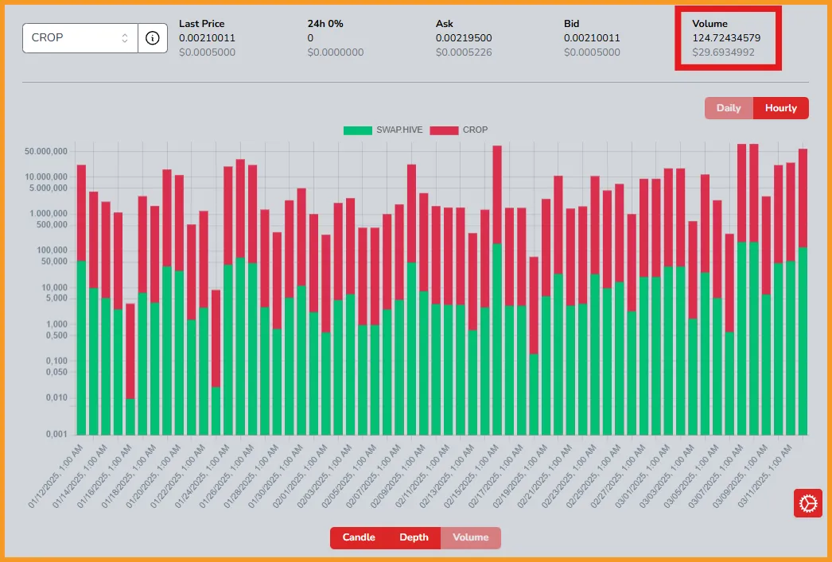Click the '24h 0%' header label
Image resolution: width=832 pixels, height=562 pixels.
(325, 24)
